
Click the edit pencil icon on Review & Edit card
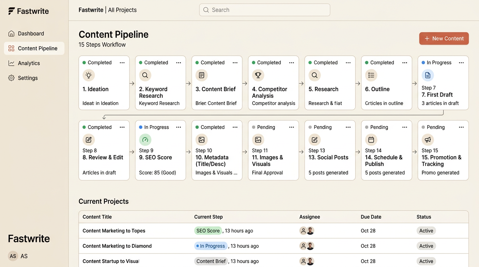[x=88, y=140]
